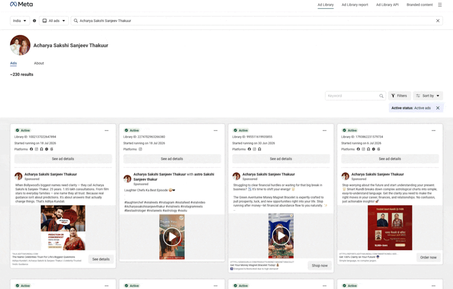
Task: Click the page profile picture
Action: tap(20, 46)
